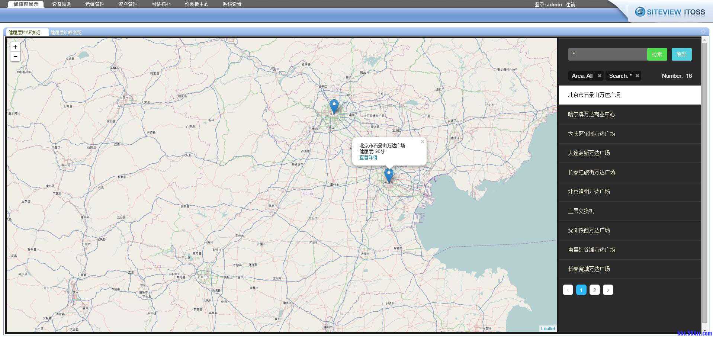This screenshot has height=337, width=713.
Task: Go to next page of location list
Action: (608, 290)
